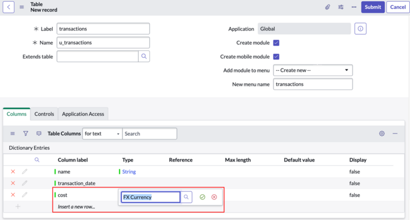Click the Dictionary Entries breadcrumb text
This screenshot has height=220, width=410.
pyautogui.click(x=29, y=147)
